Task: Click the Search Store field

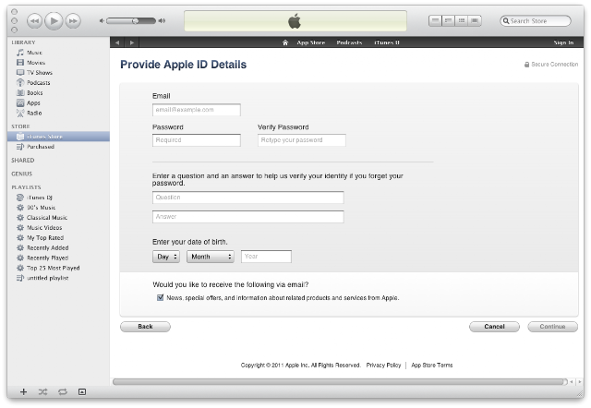Action: (536, 20)
